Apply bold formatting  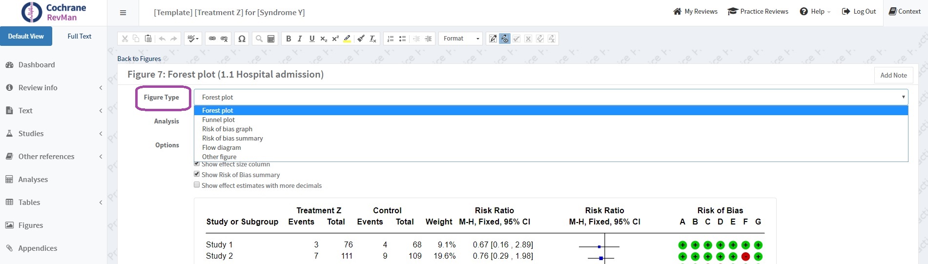tap(289, 39)
